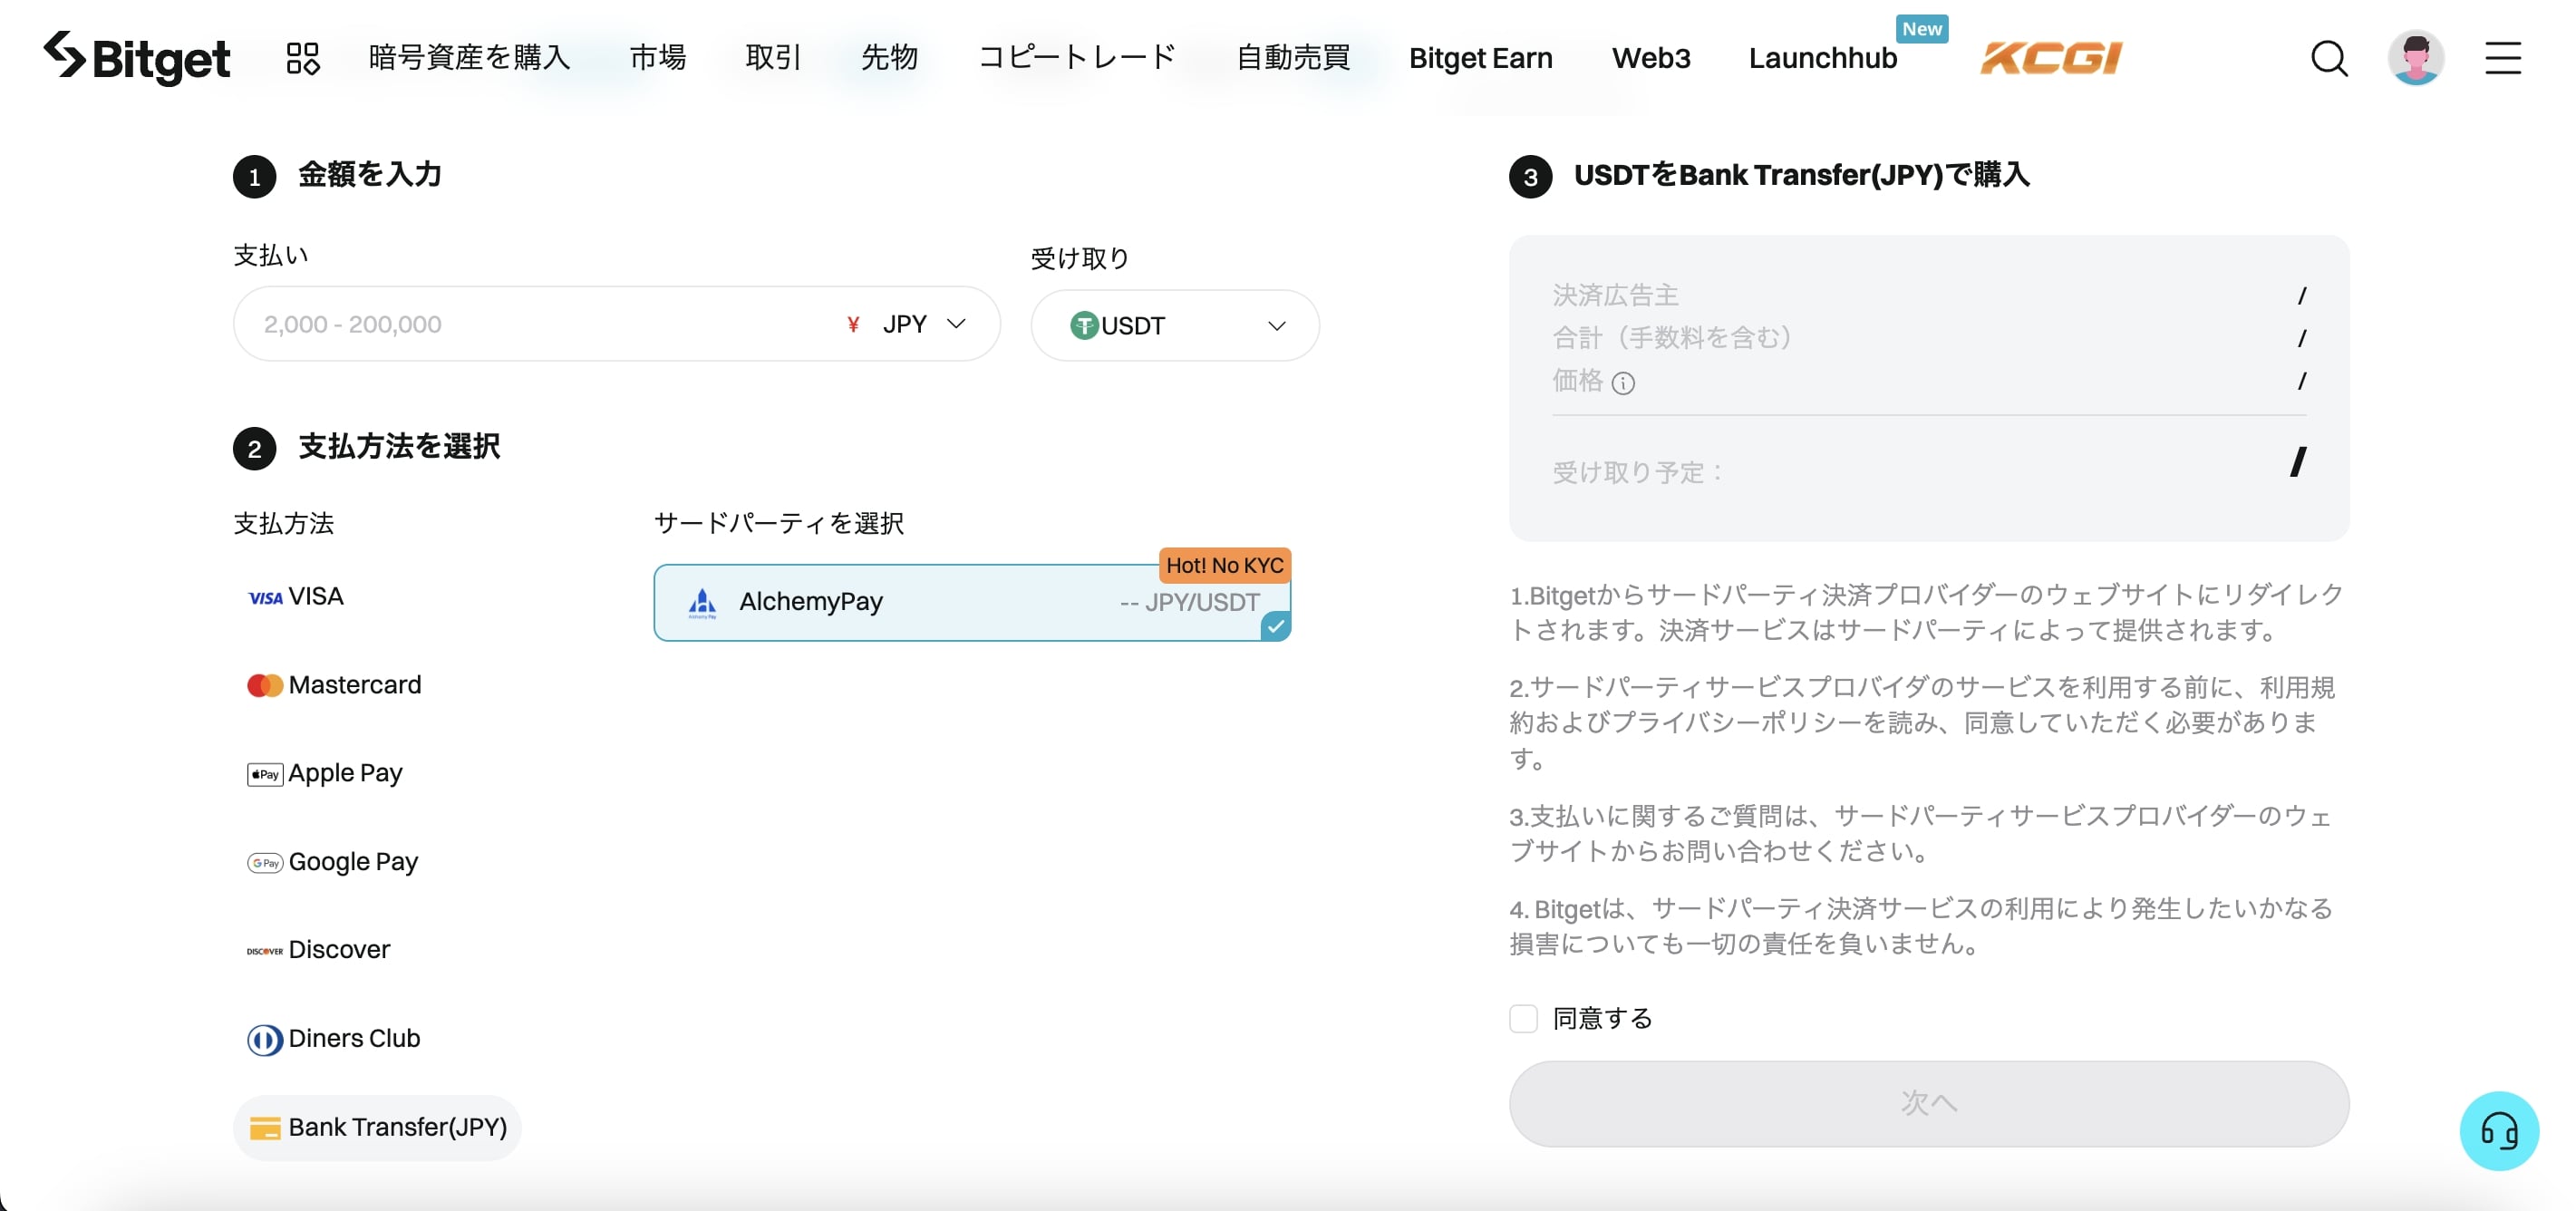This screenshot has width=2576, height=1211.
Task: Open the コピートレード menu
Action: 1076,58
